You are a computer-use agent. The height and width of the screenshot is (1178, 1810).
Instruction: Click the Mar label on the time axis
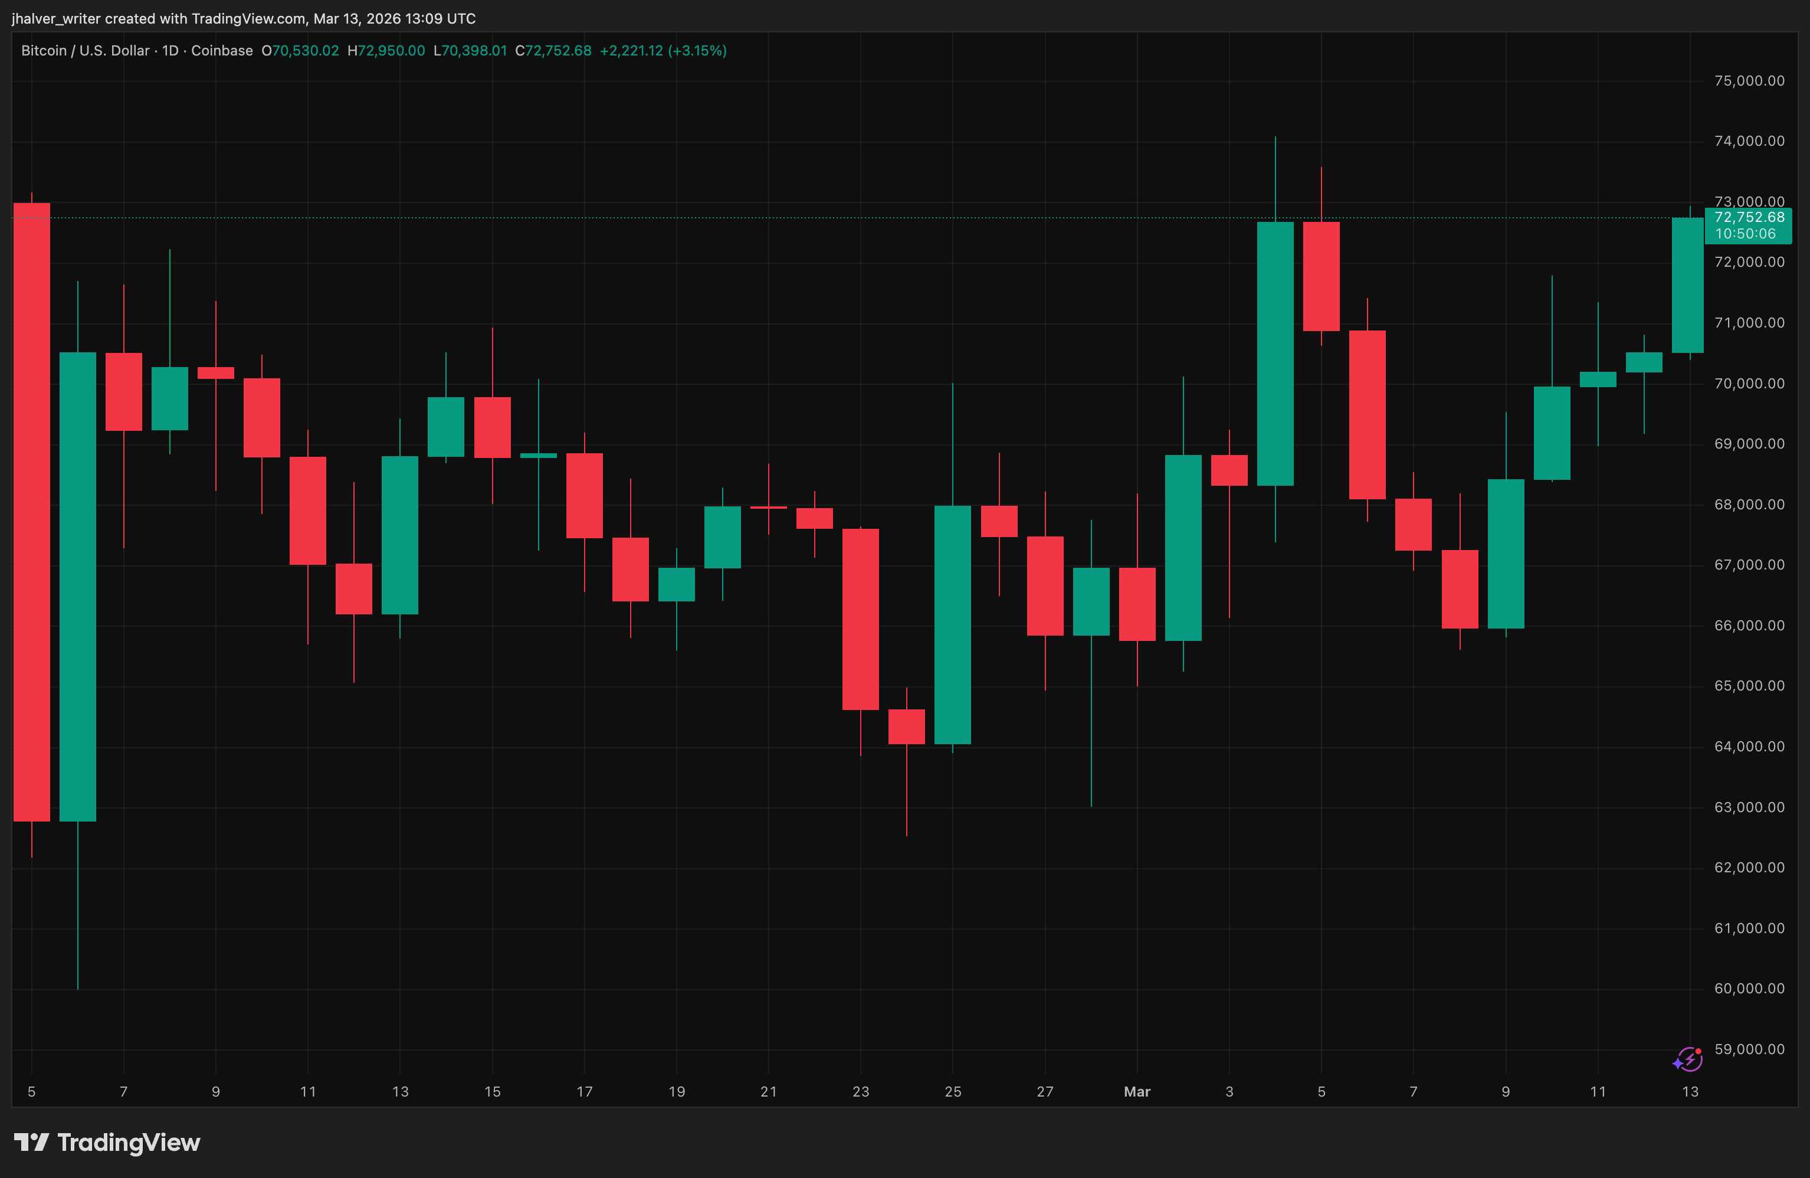coord(1136,1091)
